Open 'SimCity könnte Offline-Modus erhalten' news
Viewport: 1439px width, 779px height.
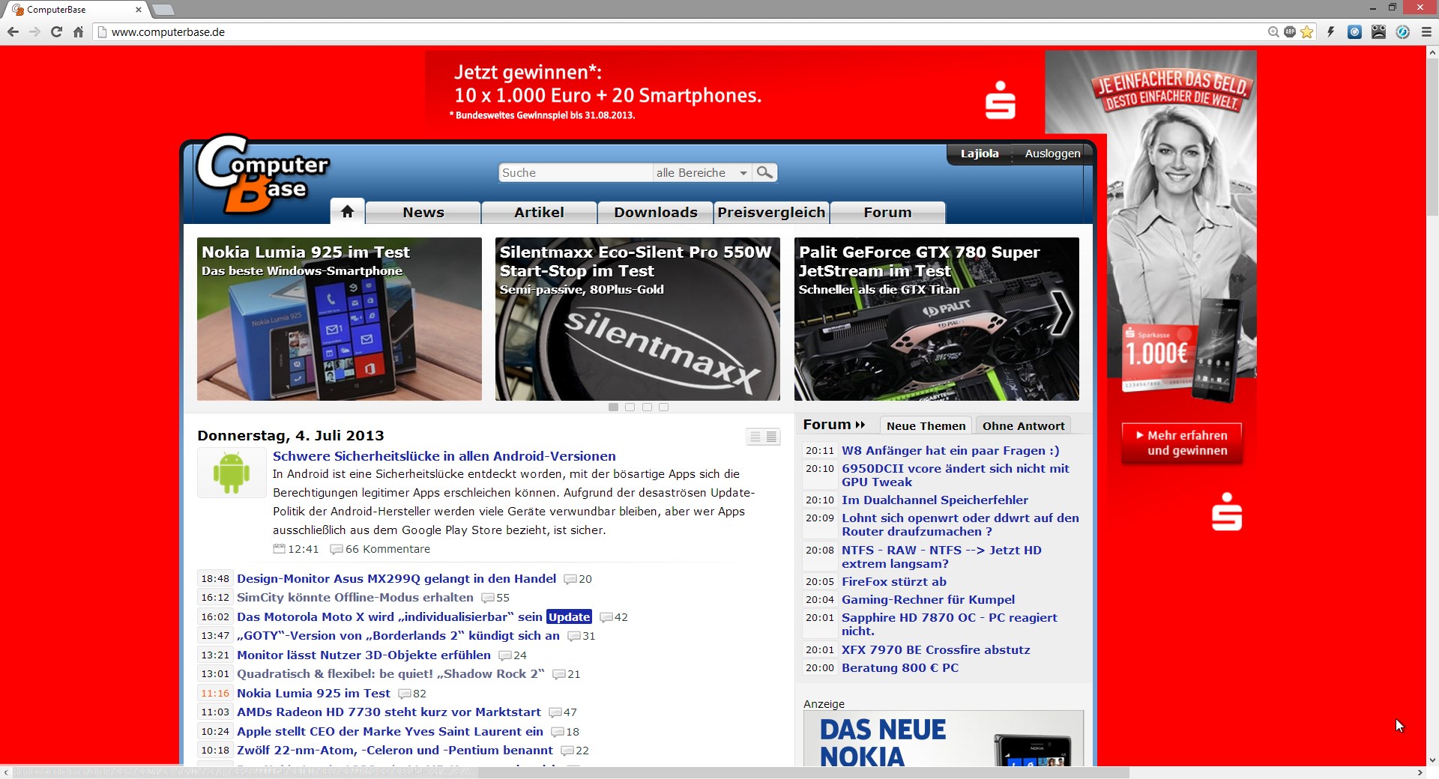pyautogui.click(x=355, y=598)
